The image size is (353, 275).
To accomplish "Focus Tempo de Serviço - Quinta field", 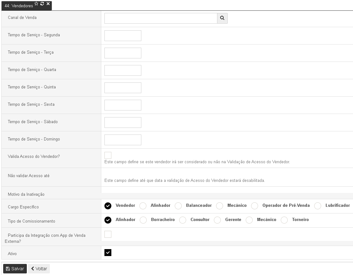I will tap(123, 88).
